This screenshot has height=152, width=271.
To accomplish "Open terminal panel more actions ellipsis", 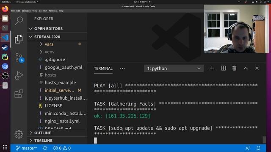I will tap(122, 68).
